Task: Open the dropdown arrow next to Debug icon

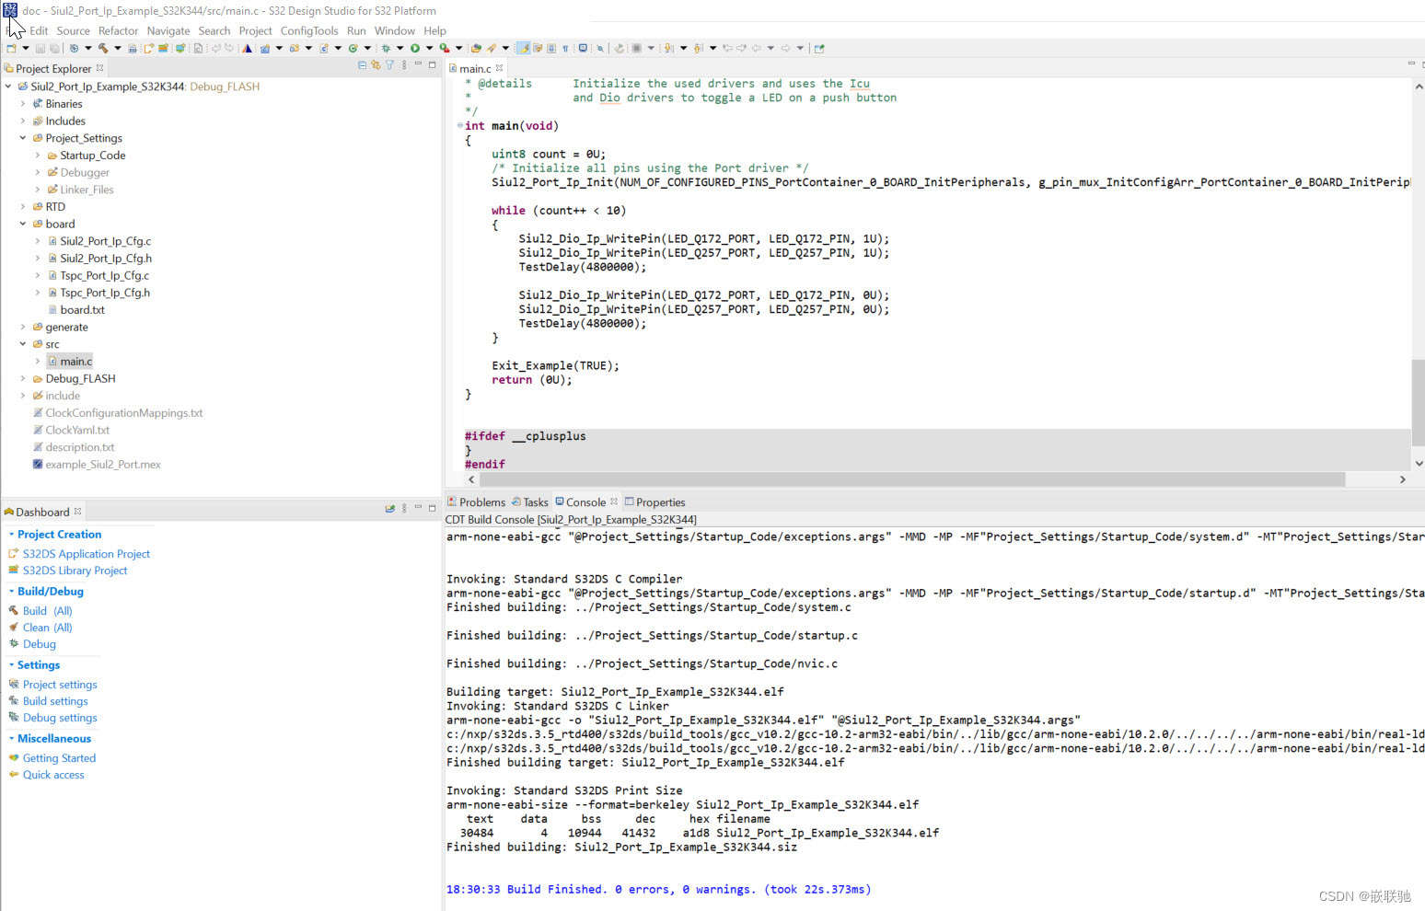Action: pyautogui.click(x=400, y=48)
